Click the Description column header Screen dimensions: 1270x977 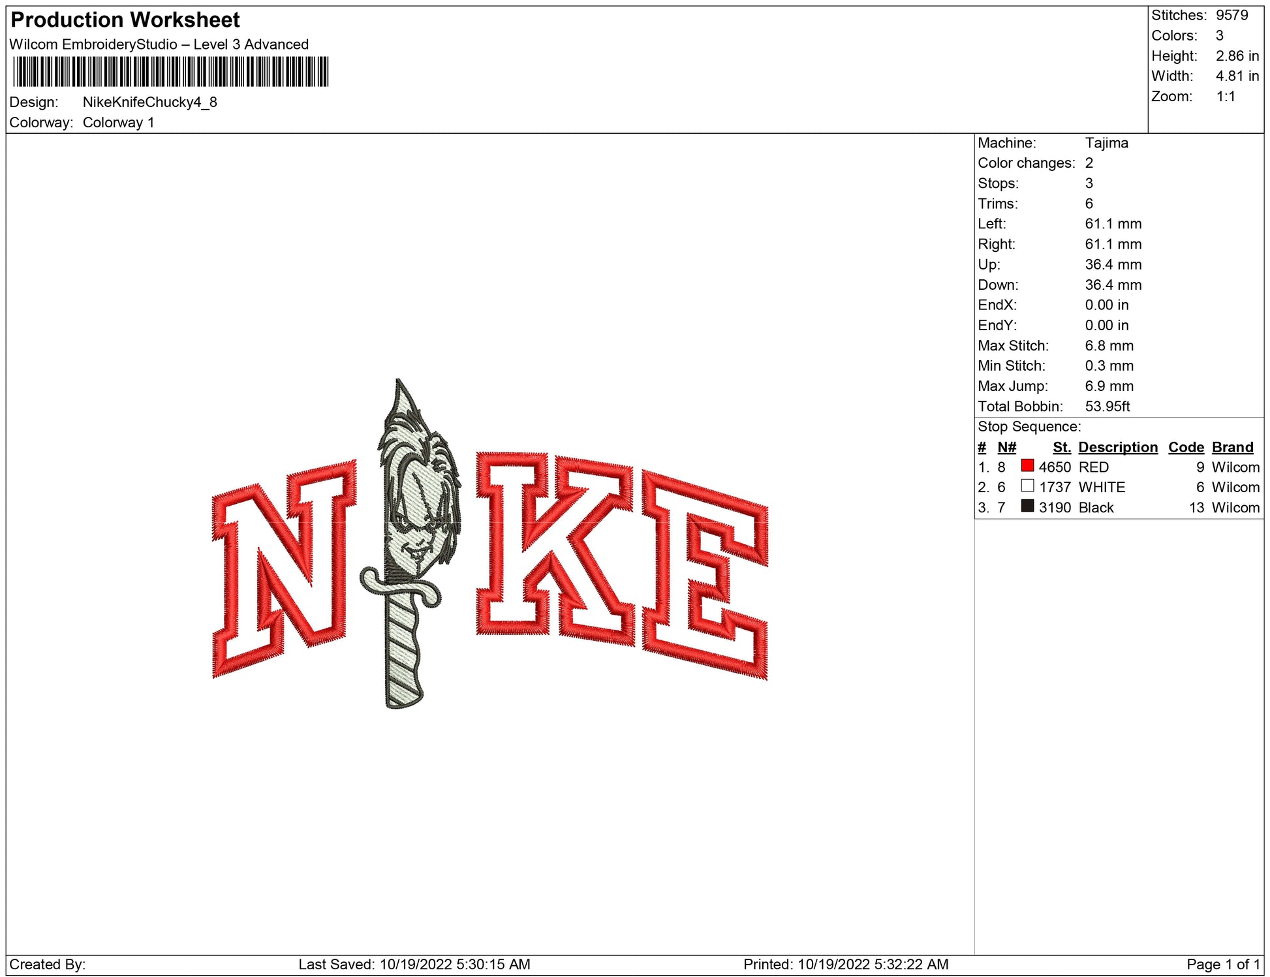tap(1117, 447)
